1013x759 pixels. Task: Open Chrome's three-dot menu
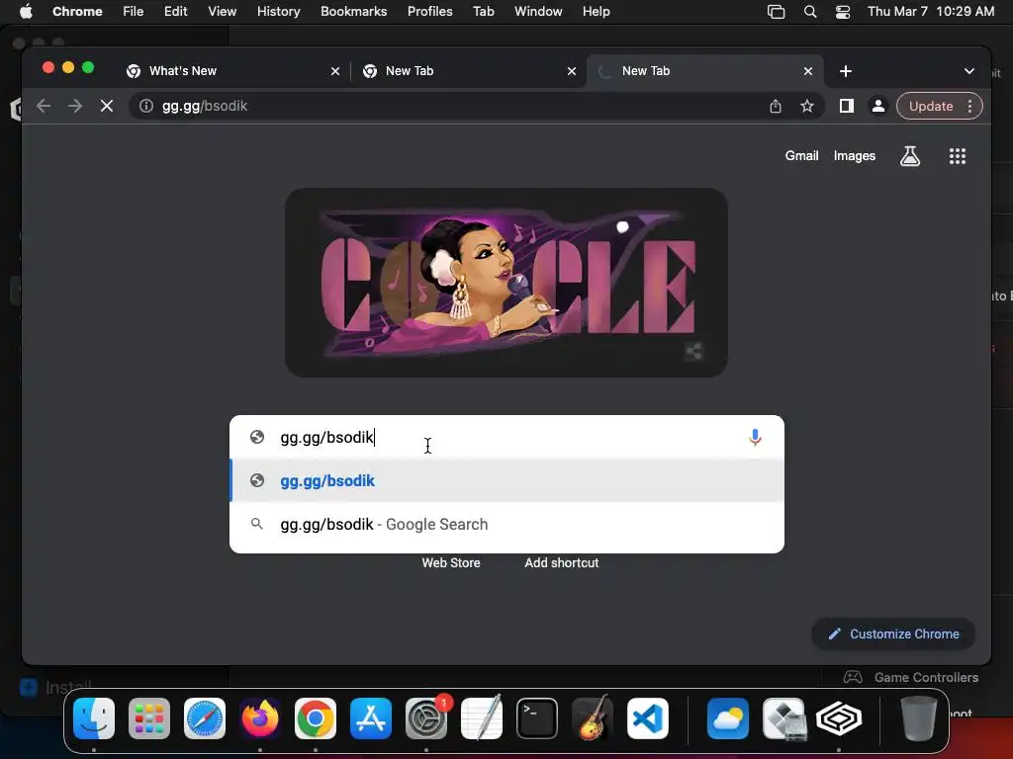pyautogui.click(x=969, y=106)
